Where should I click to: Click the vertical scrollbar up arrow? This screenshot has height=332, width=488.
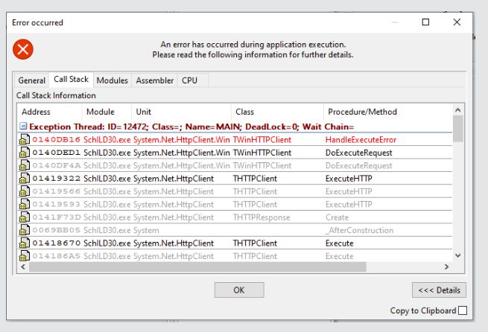457,110
